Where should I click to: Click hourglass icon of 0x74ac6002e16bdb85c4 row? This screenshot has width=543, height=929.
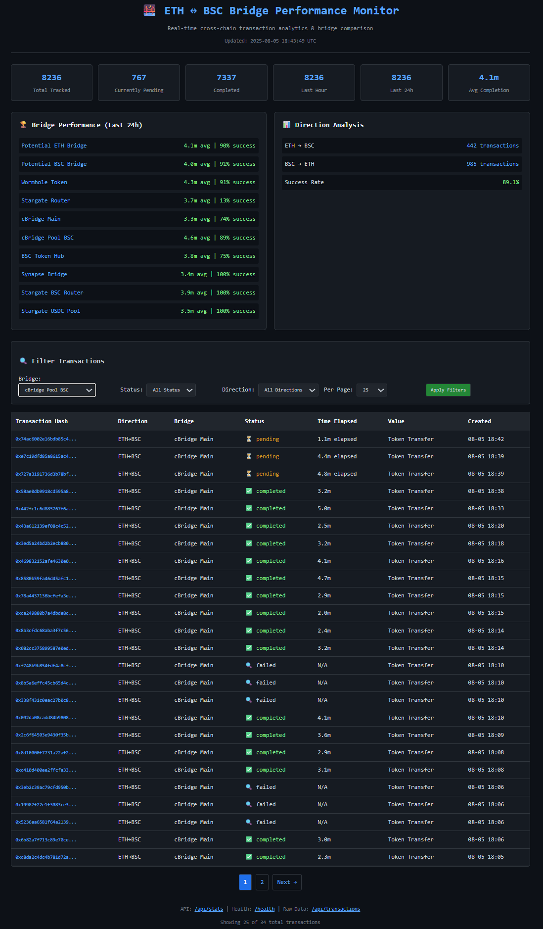coord(249,439)
